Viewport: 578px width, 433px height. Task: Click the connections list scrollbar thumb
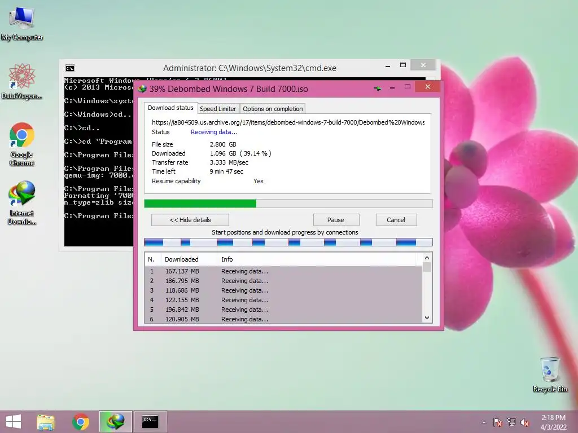pyautogui.click(x=427, y=267)
